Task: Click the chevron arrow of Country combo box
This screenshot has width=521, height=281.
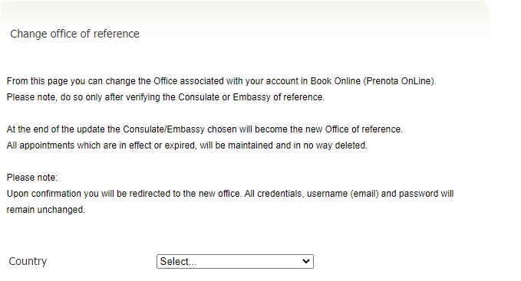Action: (306, 261)
